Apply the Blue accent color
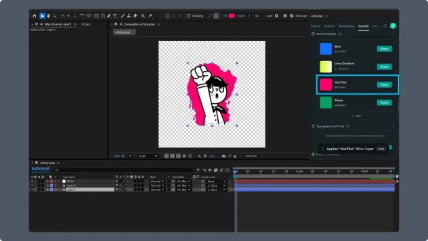The height and width of the screenshot is (241, 428). tap(385, 49)
